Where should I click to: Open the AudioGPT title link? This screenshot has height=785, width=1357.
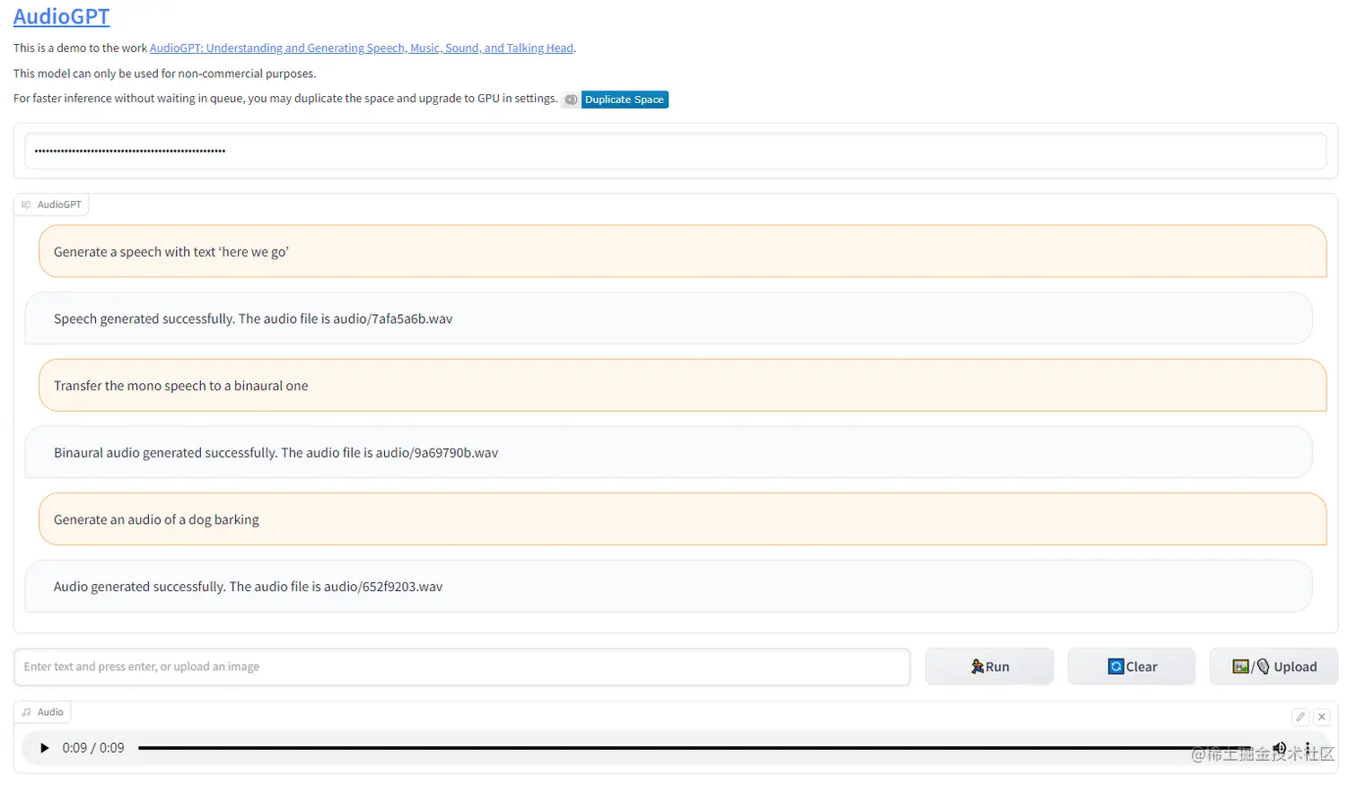61,17
